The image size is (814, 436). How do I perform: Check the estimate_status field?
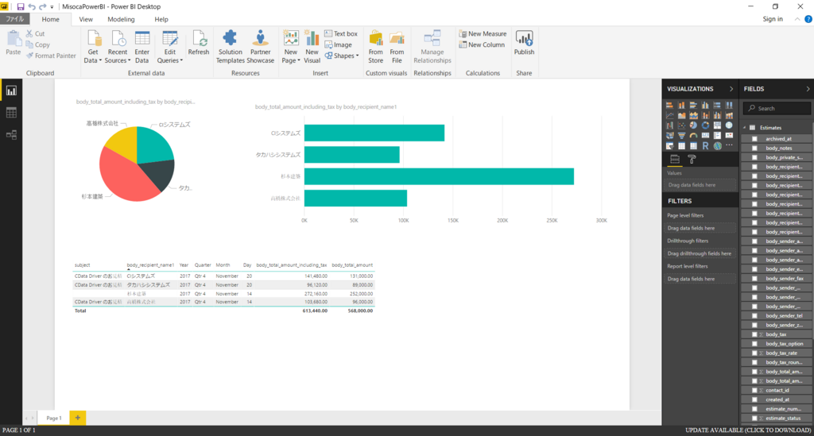click(x=754, y=419)
